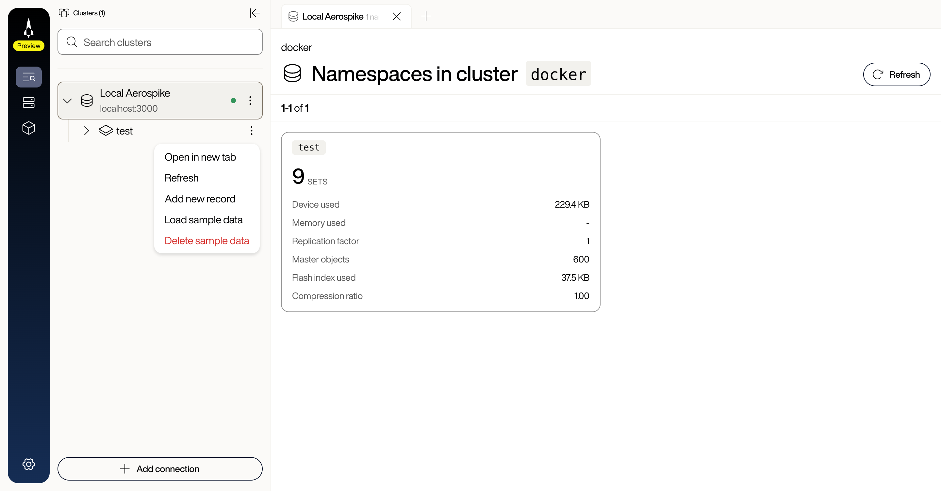Close the Local Aerospike tab
The width and height of the screenshot is (941, 491).
(397, 16)
